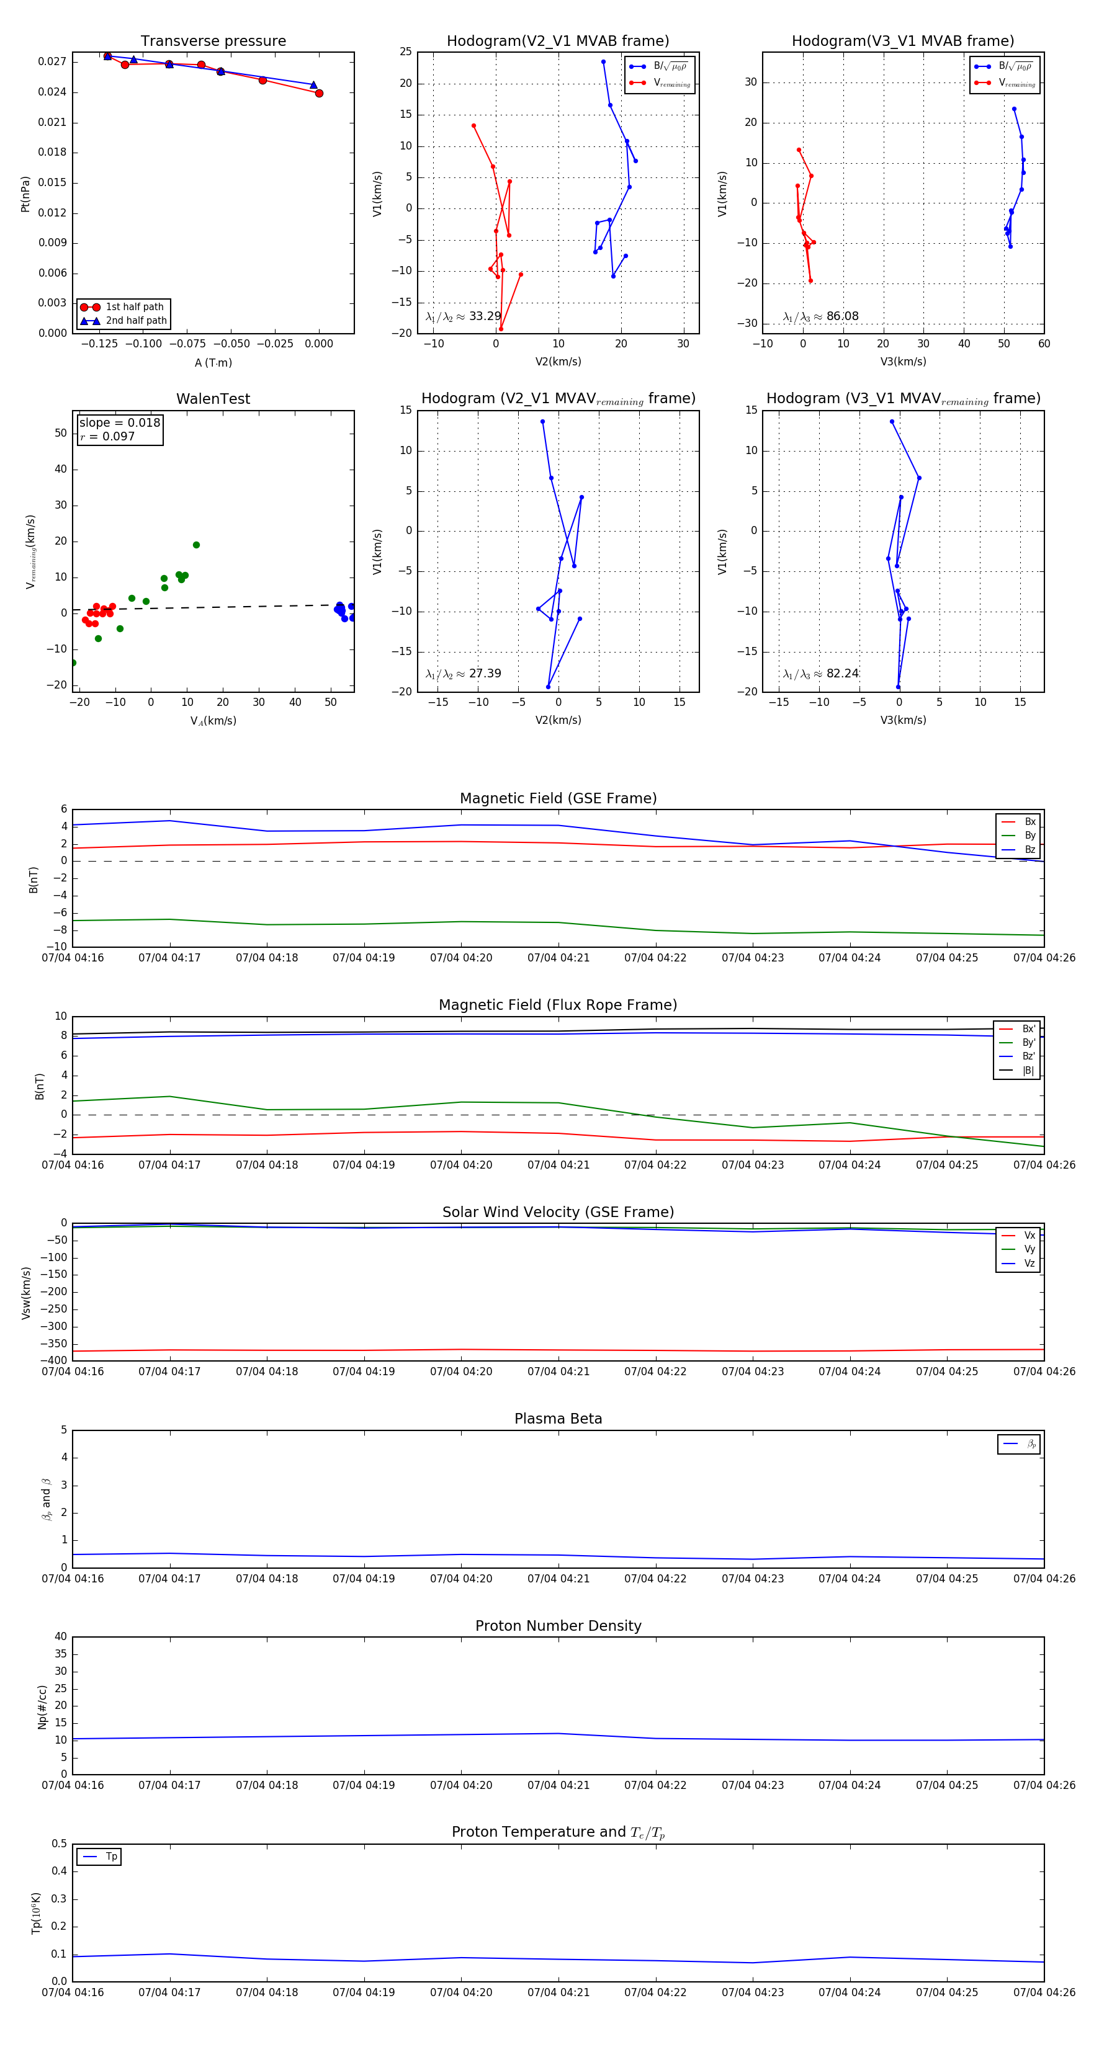Click the "Transverse pressure" plot title
Image resolution: width=1117 pixels, height=2047 pixels.
coord(213,42)
